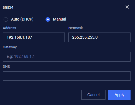135x105 pixels.
Task: Cancel the network configuration changes
Action: 93,95
